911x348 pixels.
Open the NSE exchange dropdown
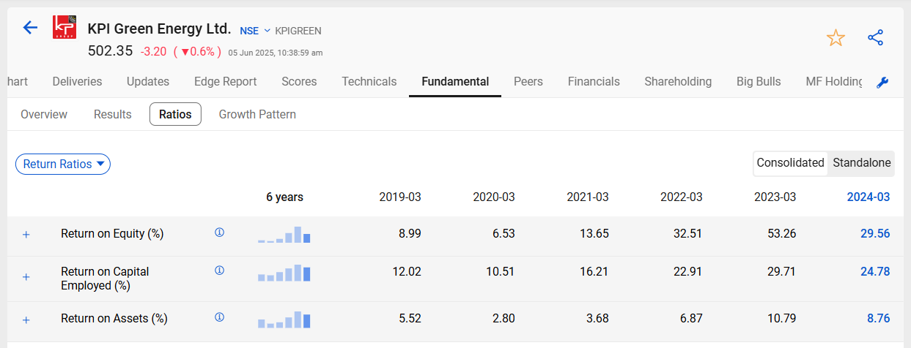255,31
